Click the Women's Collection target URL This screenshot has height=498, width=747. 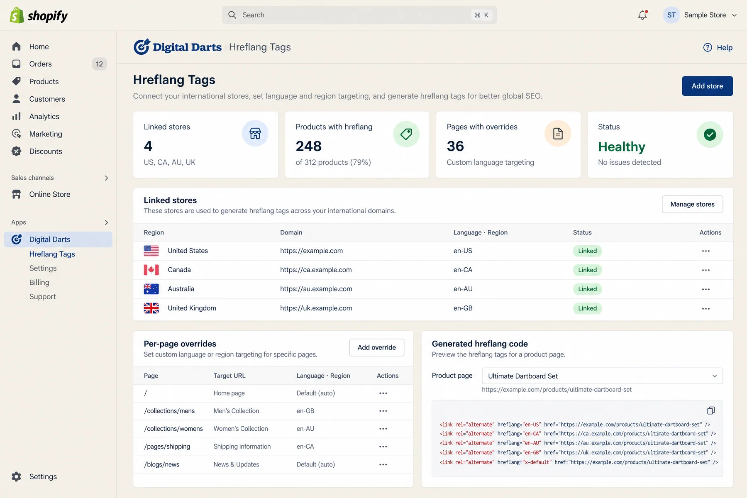(241, 429)
